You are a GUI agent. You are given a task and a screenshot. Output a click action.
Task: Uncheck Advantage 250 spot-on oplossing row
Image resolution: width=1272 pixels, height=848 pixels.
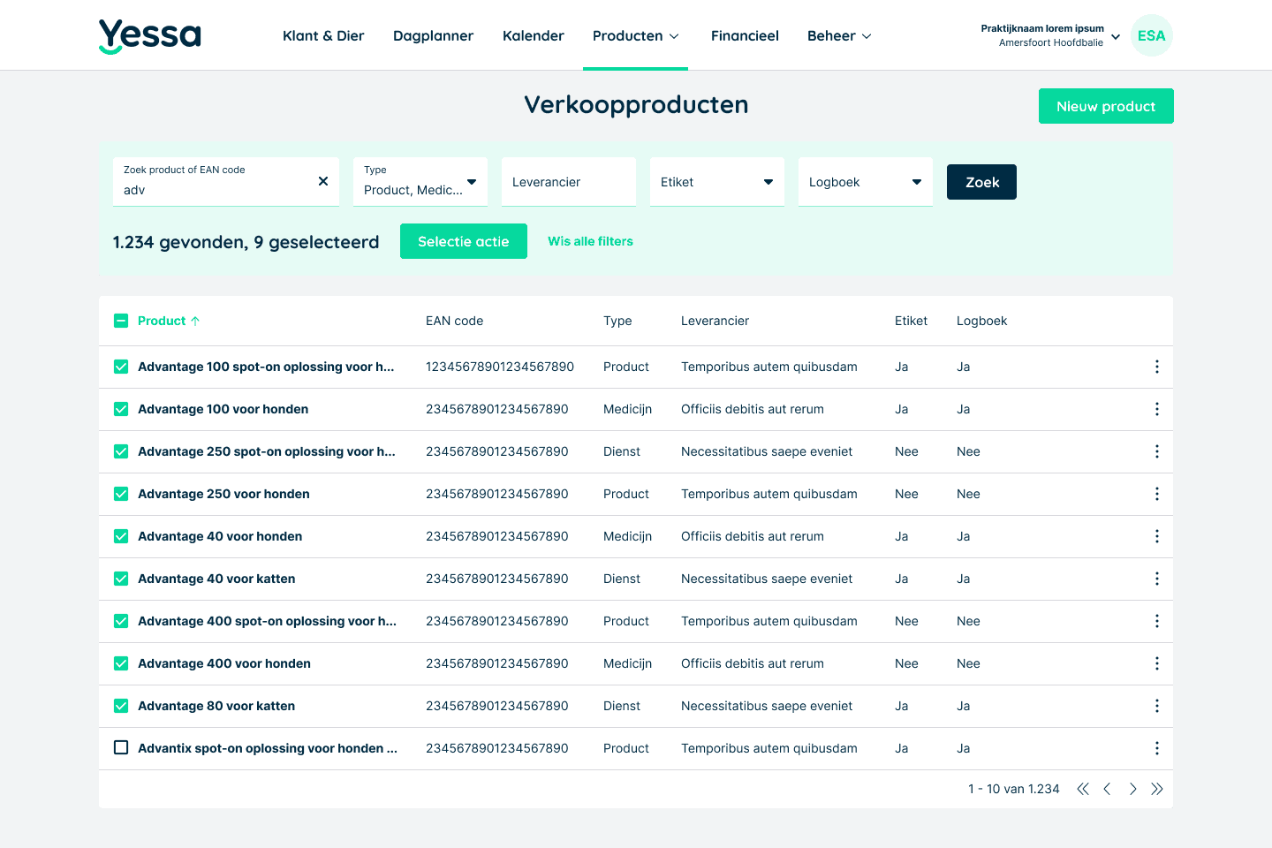click(121, 451)
